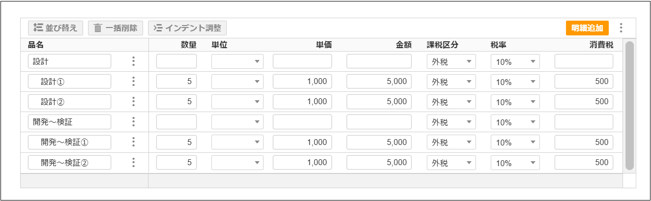Viewport: 651px width, 201px height.
Task: Open the 税率 dropdown for 設計② row
Action: (515, 102)
